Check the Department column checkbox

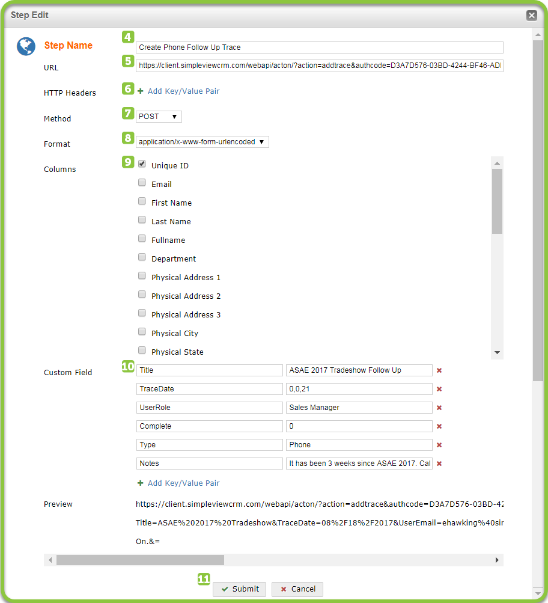pyautogui.click(x=142, y=257)
